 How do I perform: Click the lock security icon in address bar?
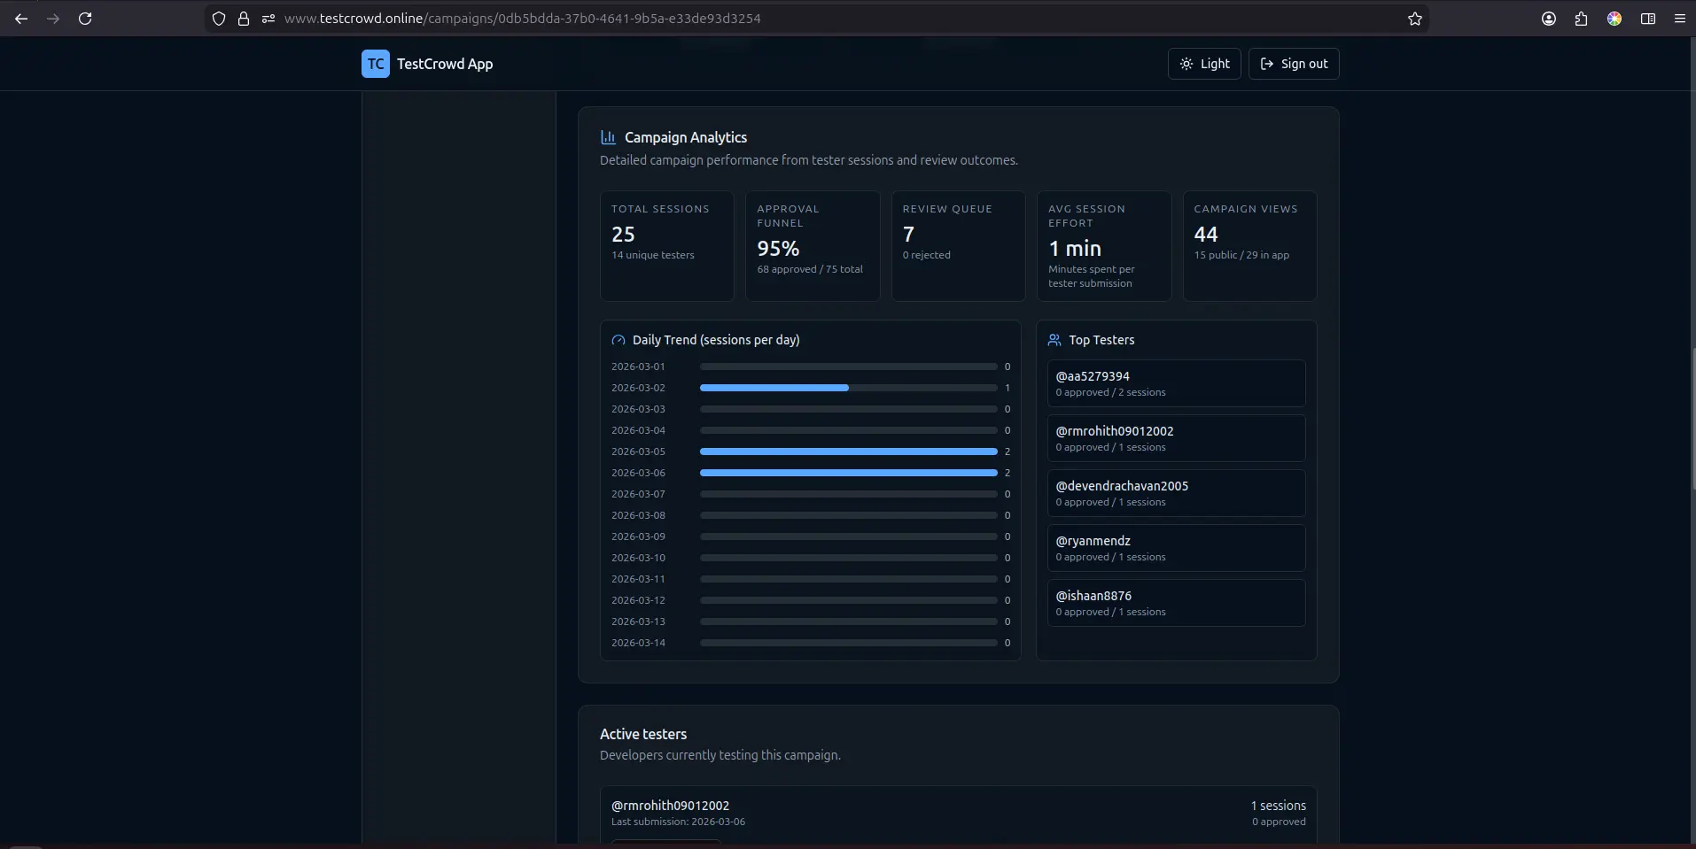coord(244,19)
